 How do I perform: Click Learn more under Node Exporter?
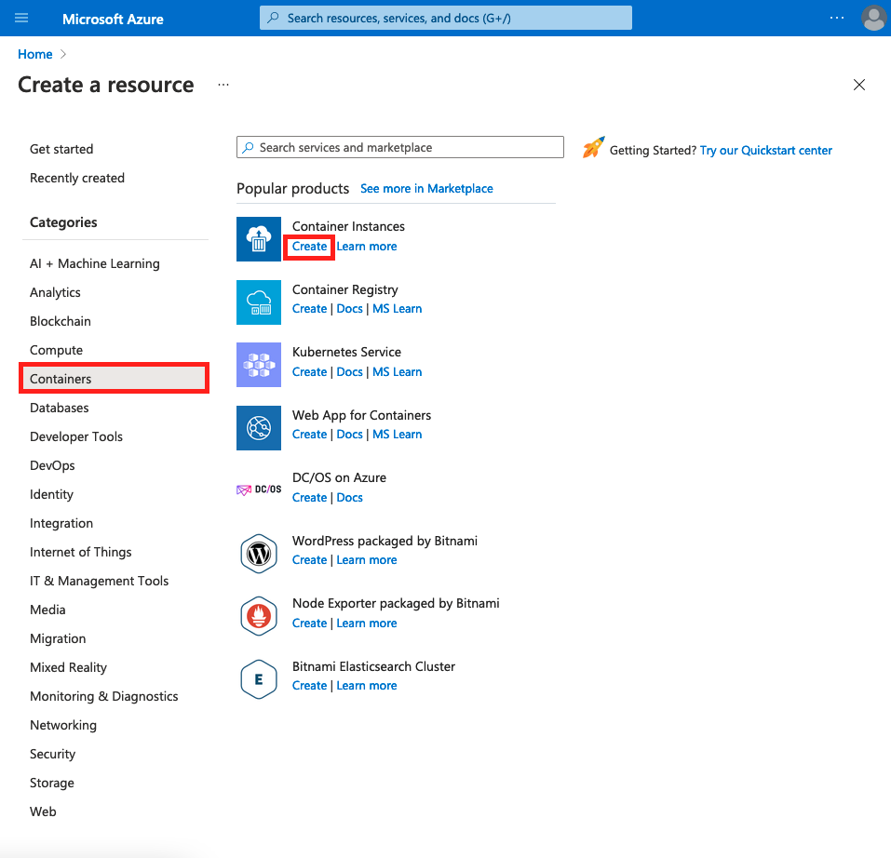[367, 623]
